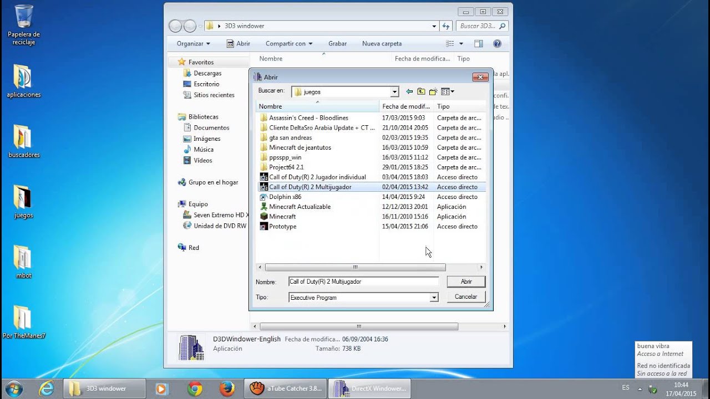Open Sitios recientes in the sidebar
Image resolution: width=710 pixels, height=399 pixels.
[214, 95]
